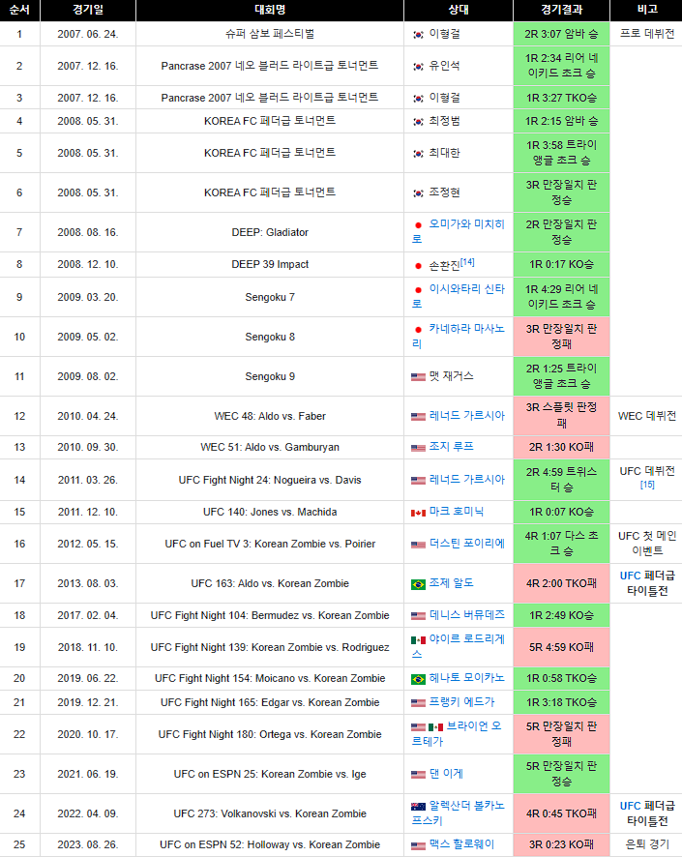Click the 상대 column header
This screenshot has width=682, height=857.
pos(459,10)
